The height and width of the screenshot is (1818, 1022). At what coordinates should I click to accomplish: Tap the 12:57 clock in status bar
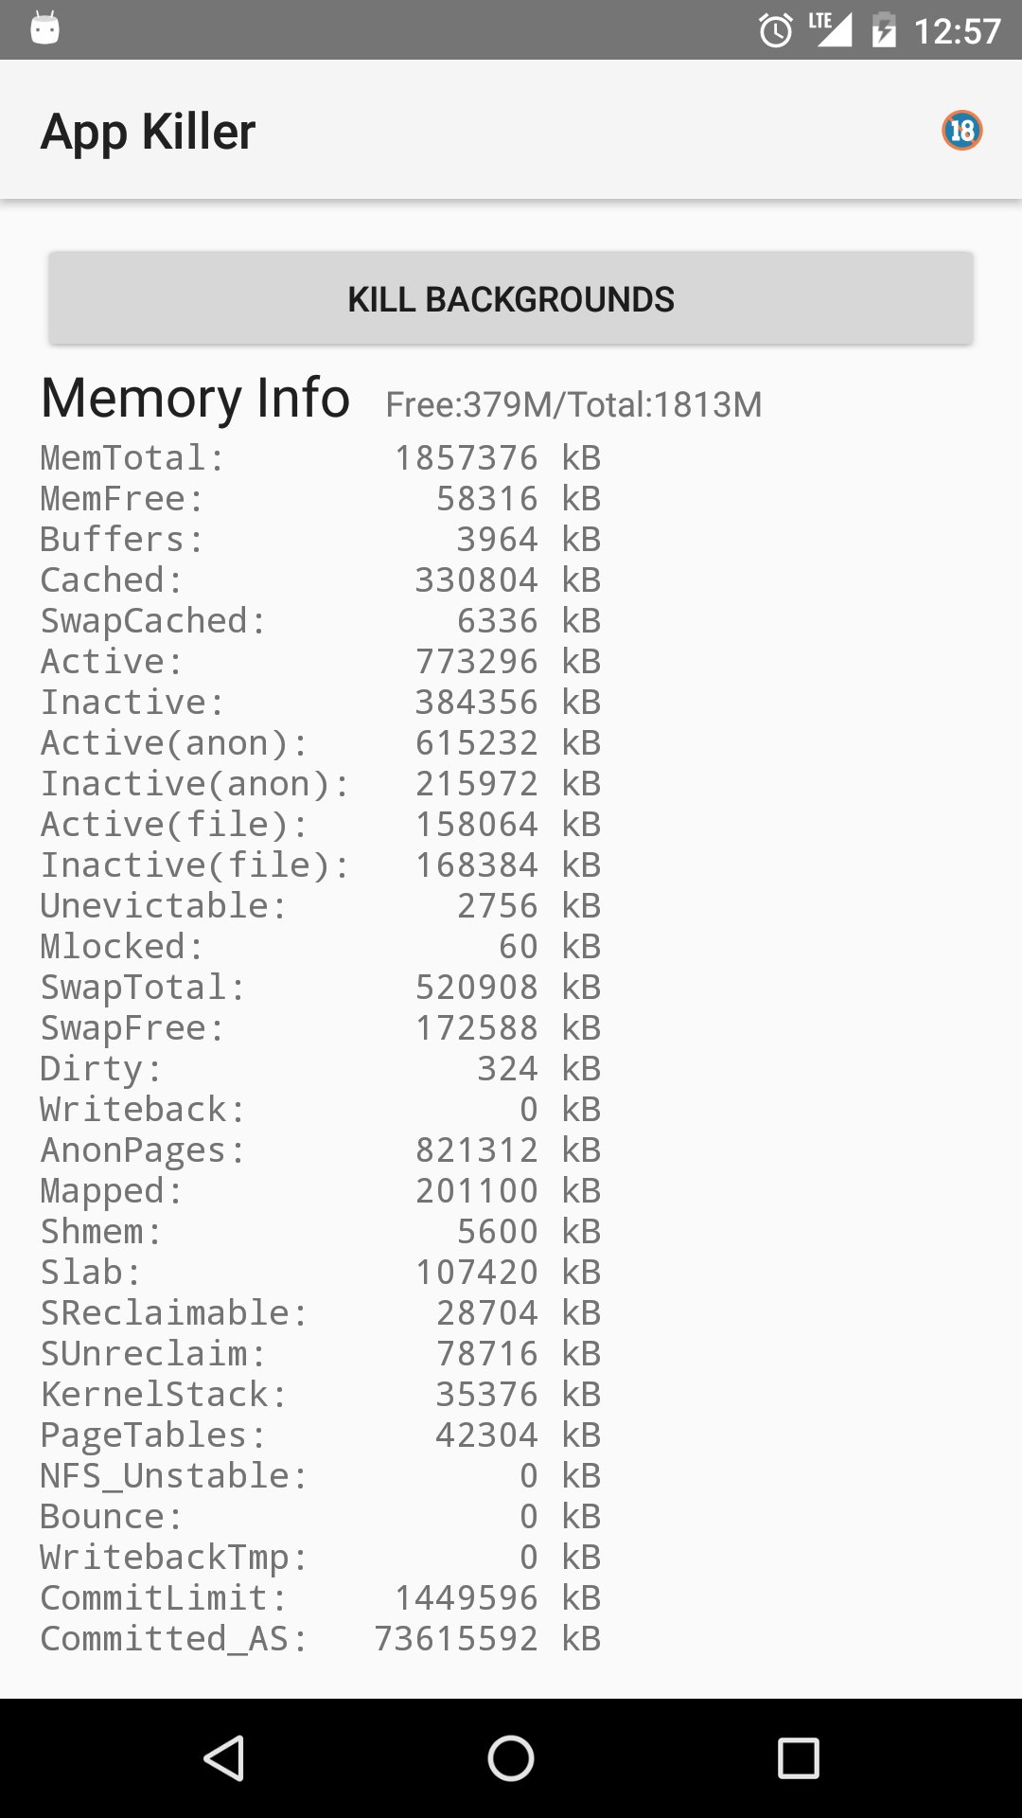point(957,31)
